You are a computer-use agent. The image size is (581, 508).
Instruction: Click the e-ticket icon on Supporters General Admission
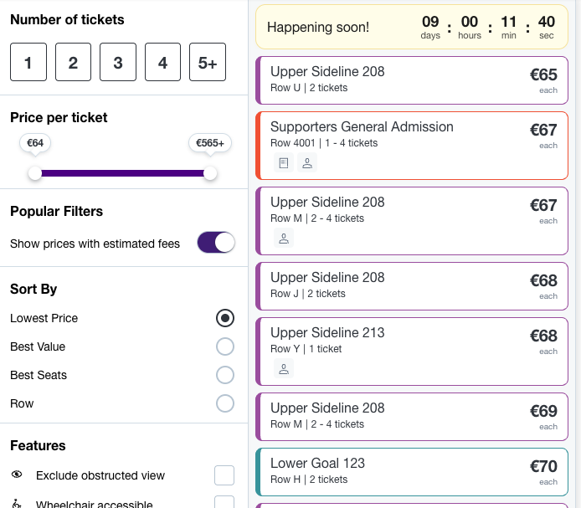(284, 162)
